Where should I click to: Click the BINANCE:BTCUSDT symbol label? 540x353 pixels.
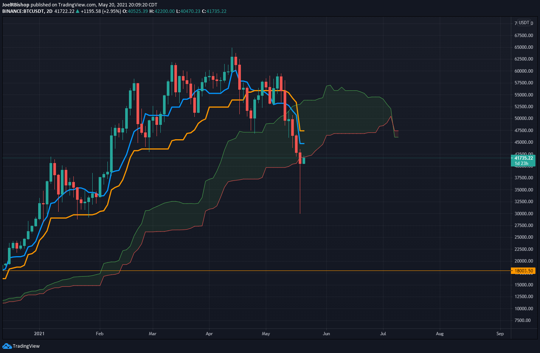(22, 11)
